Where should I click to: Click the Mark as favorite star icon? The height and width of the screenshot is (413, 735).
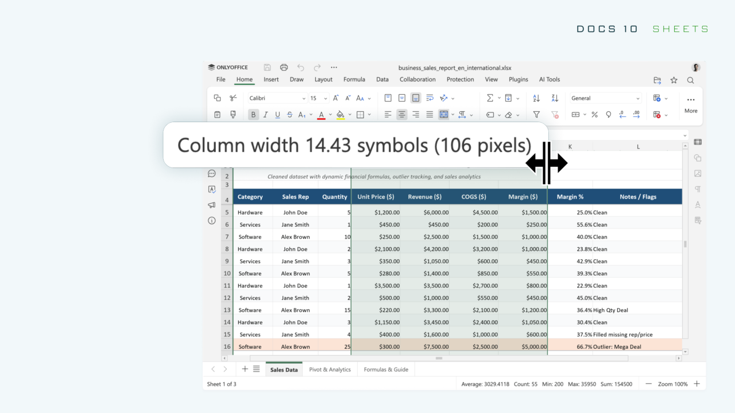pyautogui.click(x=674, y=80)
